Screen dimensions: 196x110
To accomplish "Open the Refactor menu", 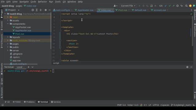I will 43,2.
